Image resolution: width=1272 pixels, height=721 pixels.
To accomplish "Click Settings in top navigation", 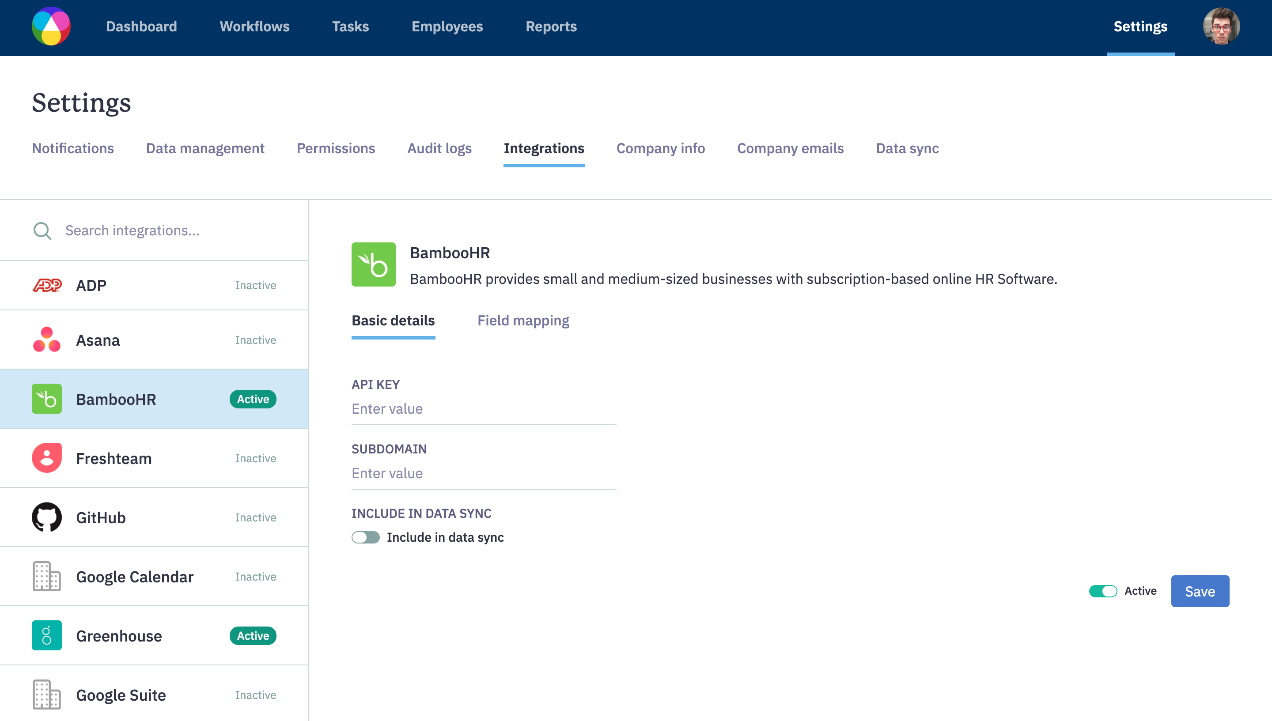I will point(1140,26).
